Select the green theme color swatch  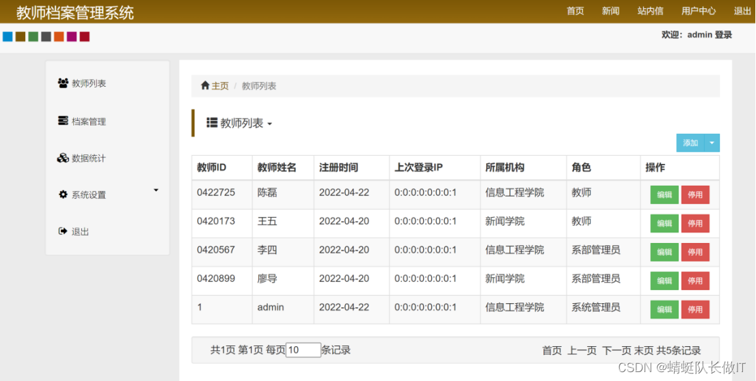coord(33,37)
